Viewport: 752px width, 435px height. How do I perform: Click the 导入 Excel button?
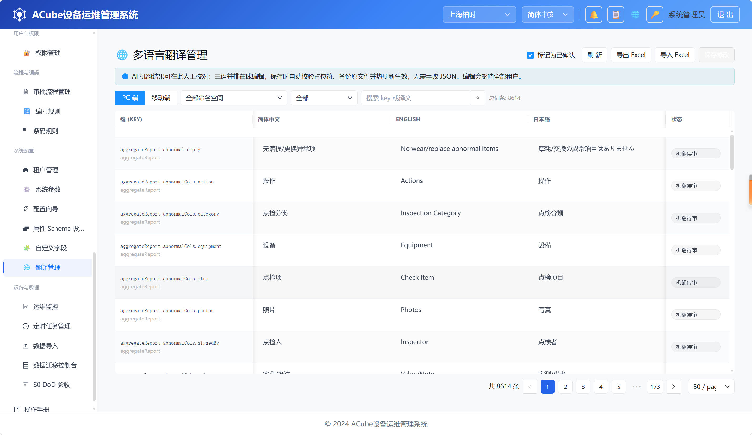pyautogui.click(x=675, y=55)
